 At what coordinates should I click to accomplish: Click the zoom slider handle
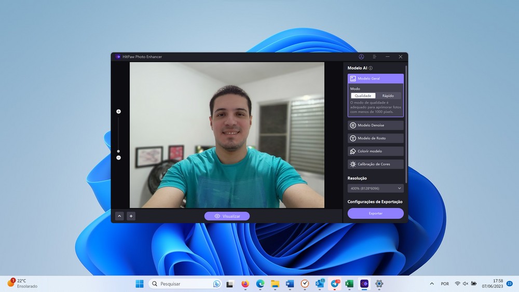coord(118,151)
